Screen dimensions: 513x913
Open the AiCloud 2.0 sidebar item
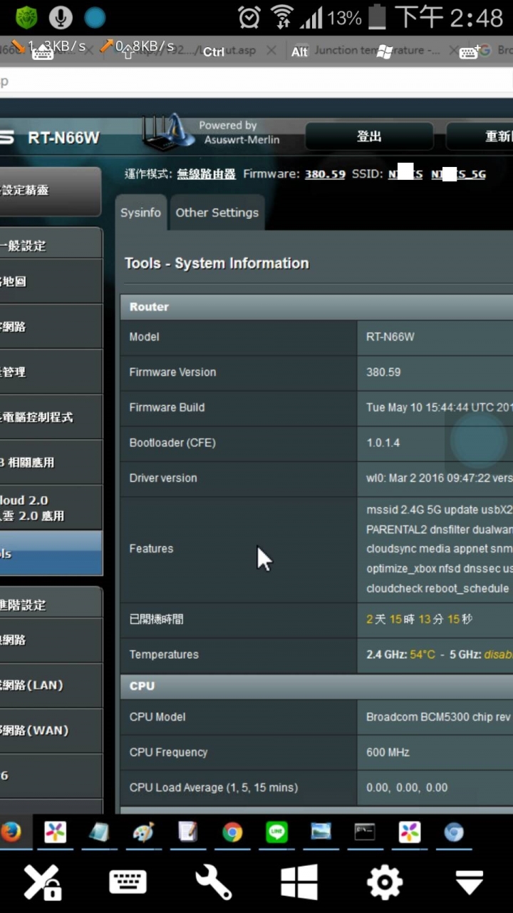pyautogui.click(x=51, y=508)
